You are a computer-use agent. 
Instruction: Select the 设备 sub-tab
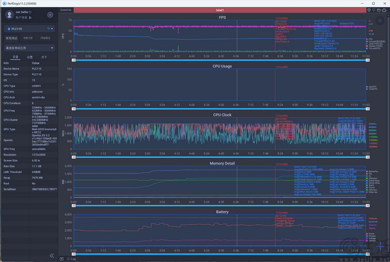[16, 57]
